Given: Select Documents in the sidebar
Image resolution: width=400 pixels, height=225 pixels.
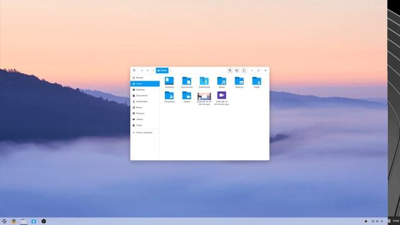Looking at the screenshot, I should [x=145, y=96].
